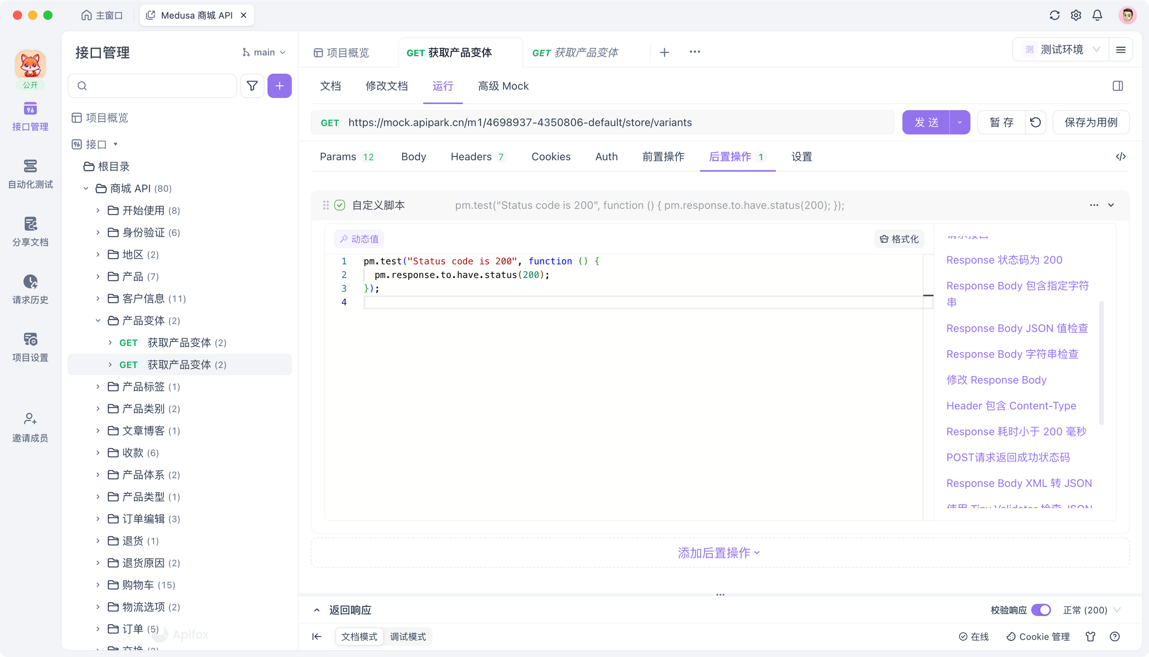Open the 高级 Mock tab
This screenshot has width=1149, height=657.
click(503, 86)
